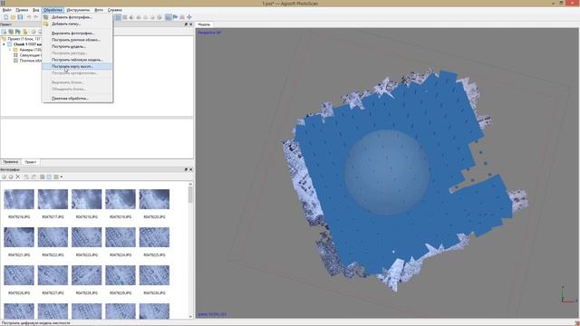Choose Добавить папку... menu entry
The height and width of the screenshot is (326, 580).
pos(77,24)
